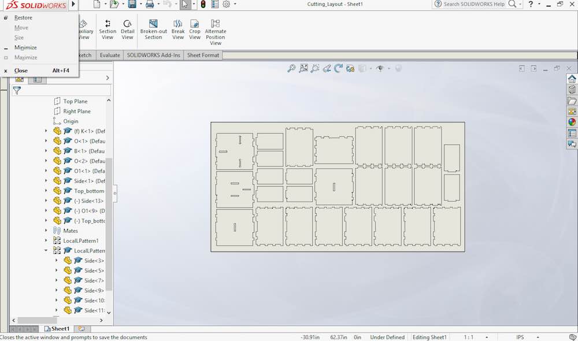Viewport: 578px width, 341px height.
Task: Toggle the Hide/Show Items eye icon
Action: tap(380, 68)
